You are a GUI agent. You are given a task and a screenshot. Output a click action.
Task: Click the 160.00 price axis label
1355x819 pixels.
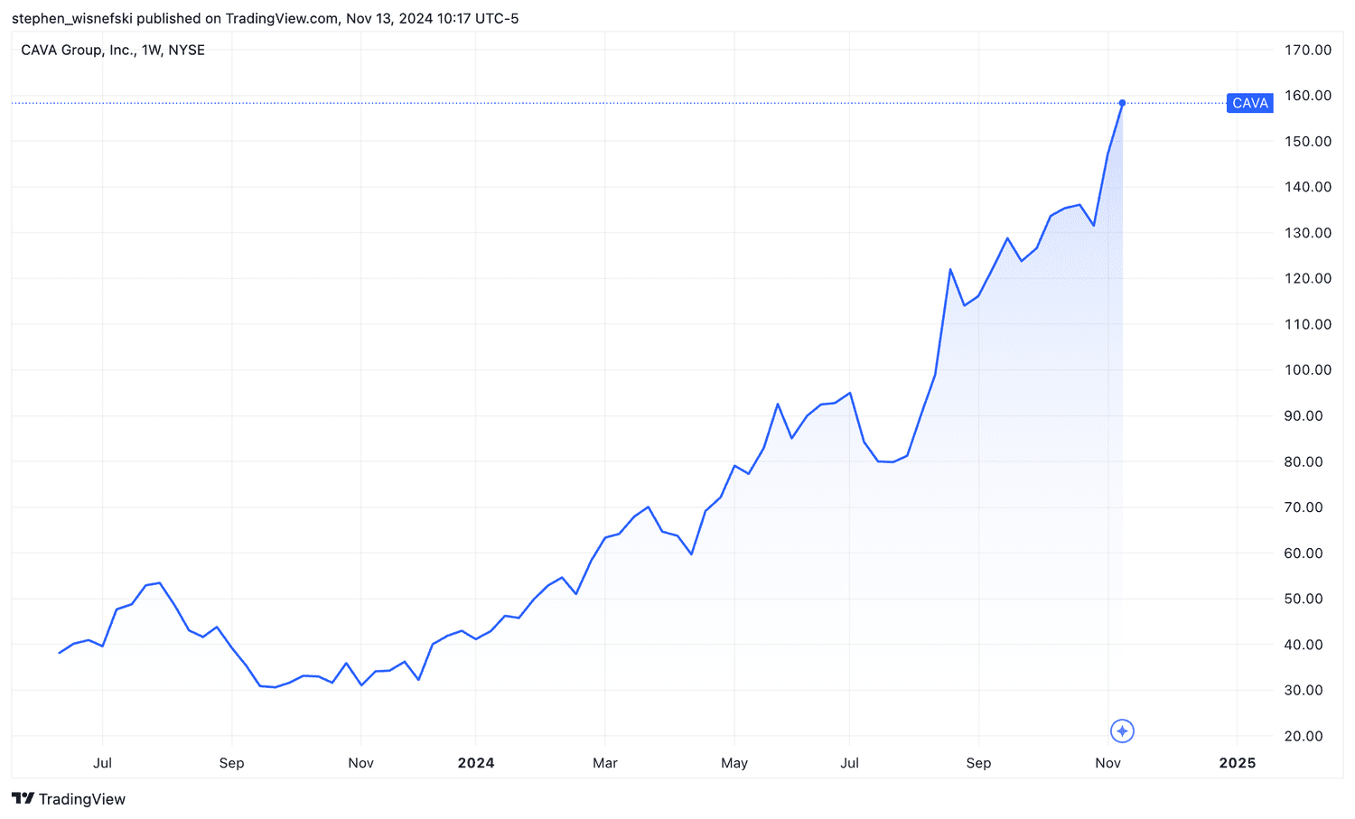(x=1308, y=96)
